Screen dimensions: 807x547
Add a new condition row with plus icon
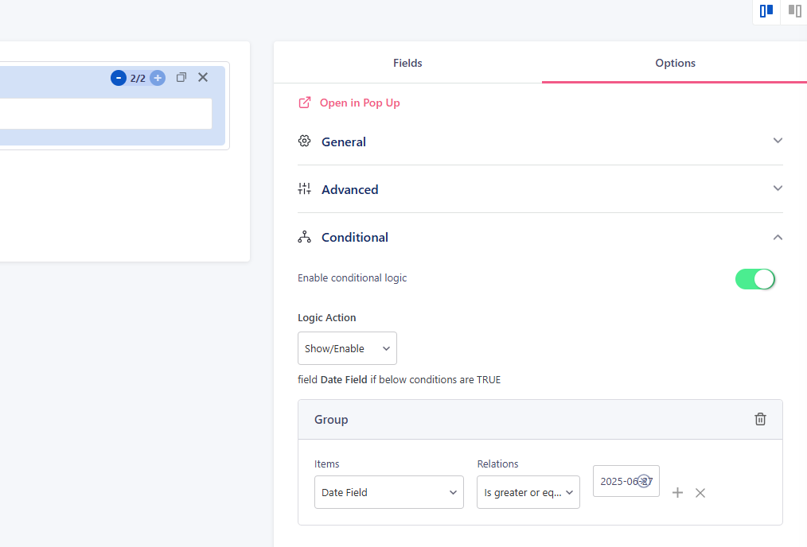[677, 493]
